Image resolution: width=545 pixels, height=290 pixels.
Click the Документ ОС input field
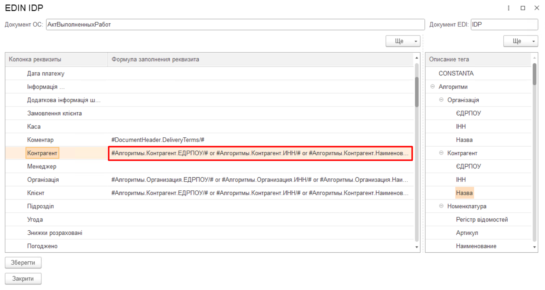235,25
